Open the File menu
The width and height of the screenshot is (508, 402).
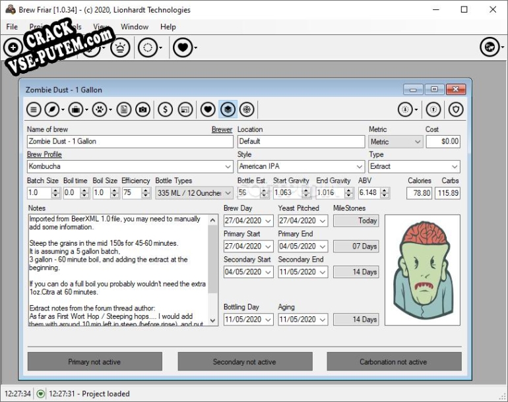point(12,27)
